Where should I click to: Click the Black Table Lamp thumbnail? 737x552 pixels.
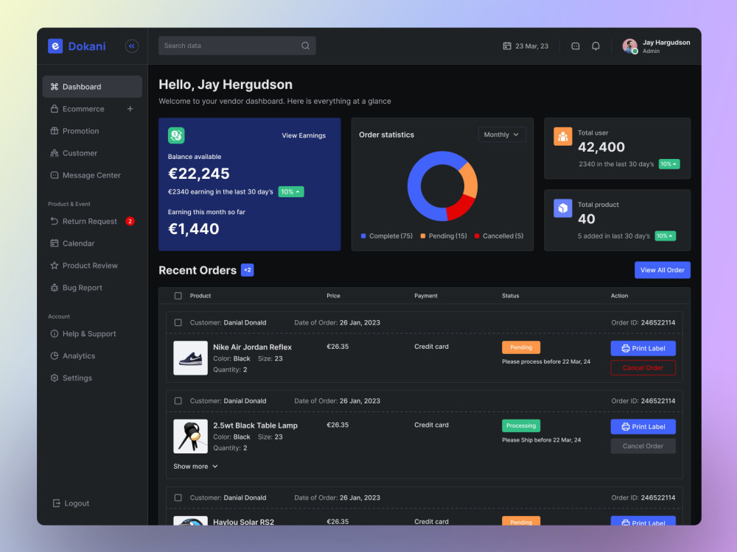[190, 436]
